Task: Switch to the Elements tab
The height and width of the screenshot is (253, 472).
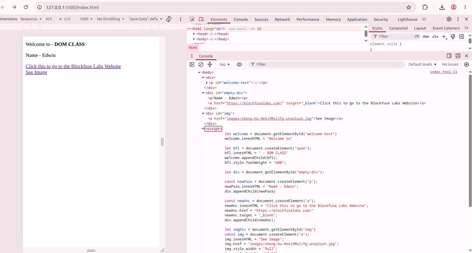Action: 219,19
